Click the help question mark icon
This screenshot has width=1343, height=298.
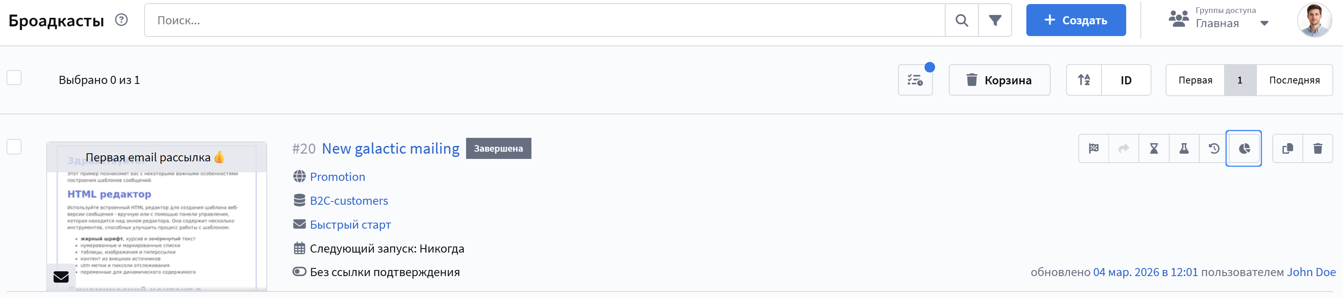(x=121, y=20)
